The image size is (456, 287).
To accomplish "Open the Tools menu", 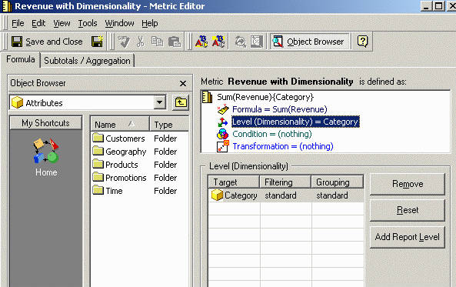I will [88, 23].
